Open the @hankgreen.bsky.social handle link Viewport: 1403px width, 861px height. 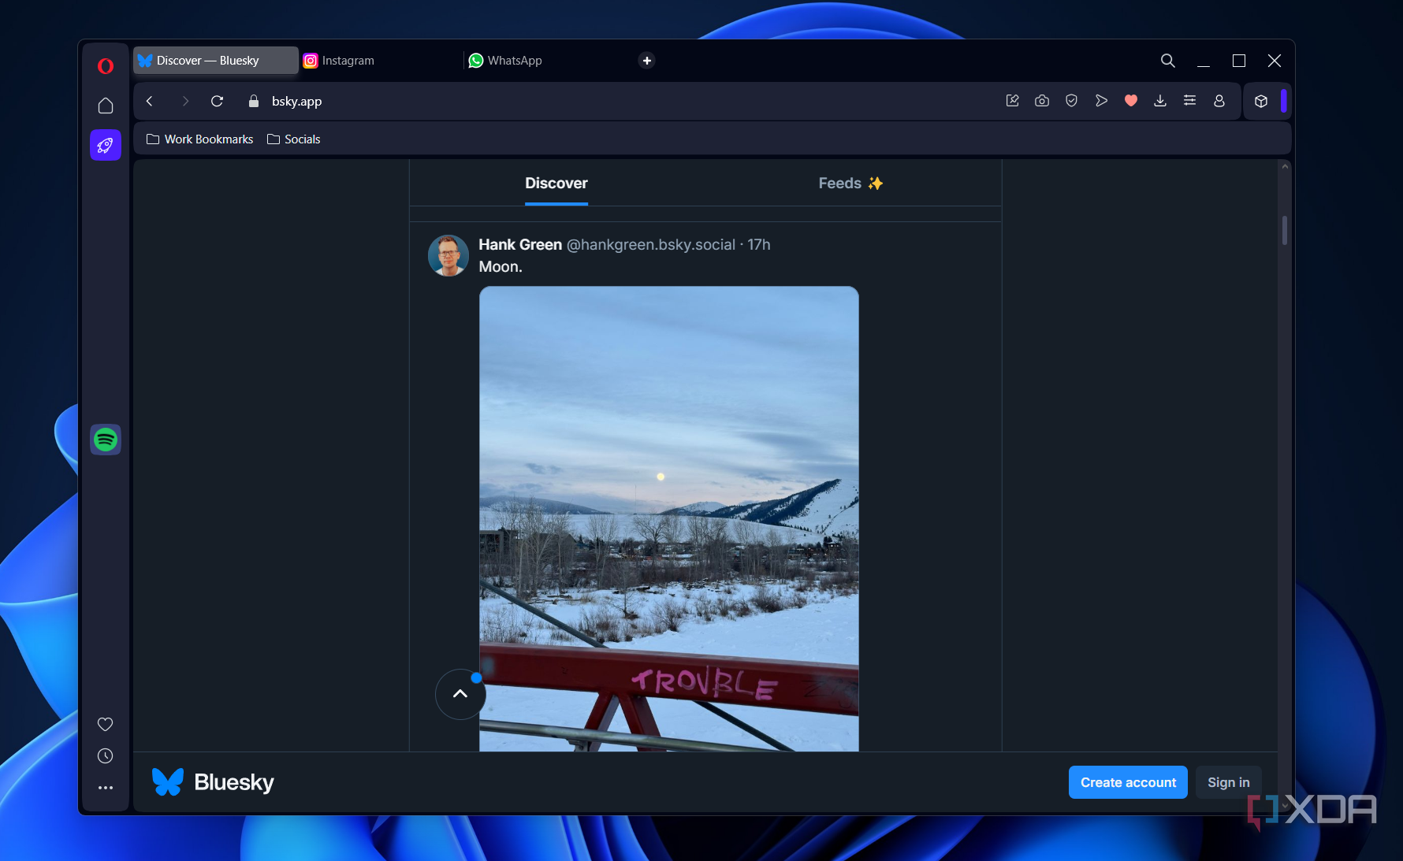[x=651, y=245]
